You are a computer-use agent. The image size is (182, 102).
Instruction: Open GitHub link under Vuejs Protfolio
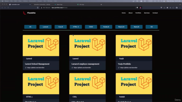point(129,68)
